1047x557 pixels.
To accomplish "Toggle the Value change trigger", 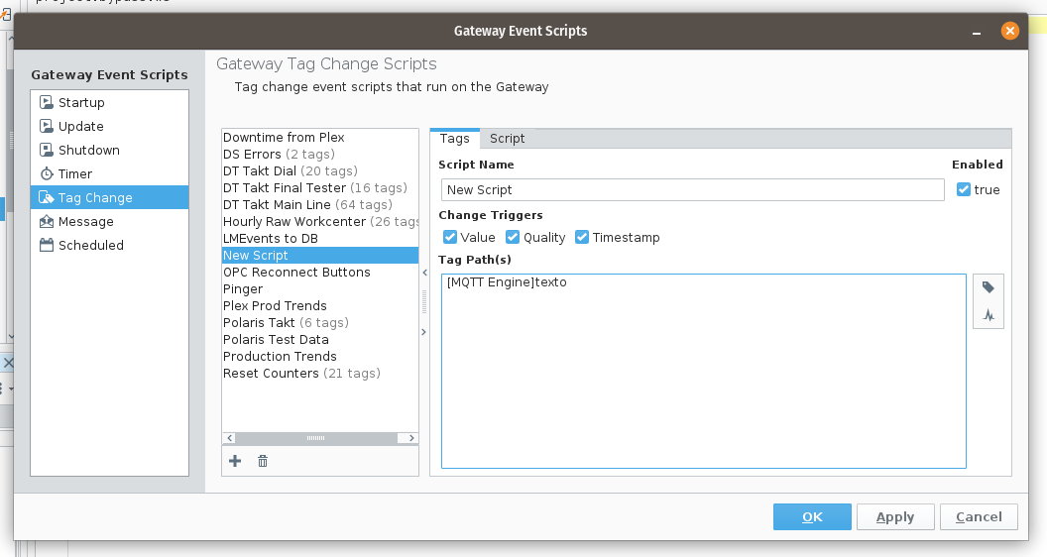I will pos(450,237).
